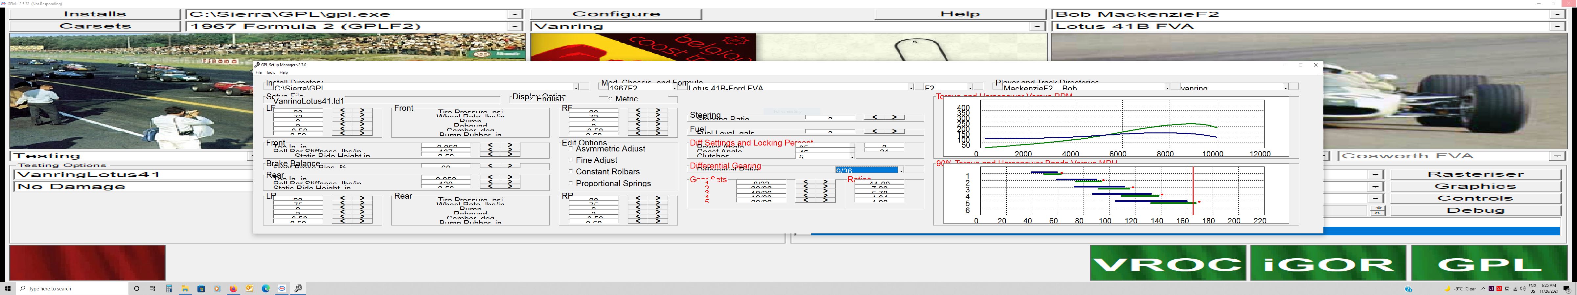Viewport: 1577px width, 295px height.
Task: Click the Debug button
Action: 1475,210
